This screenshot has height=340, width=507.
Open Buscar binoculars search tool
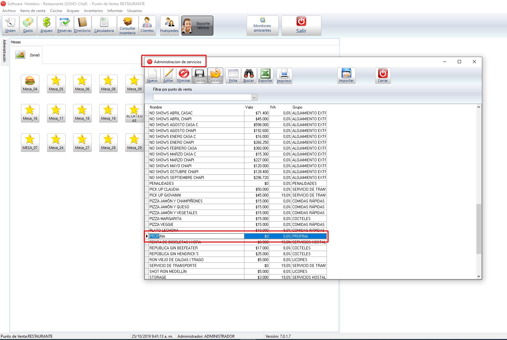point(249,75)
